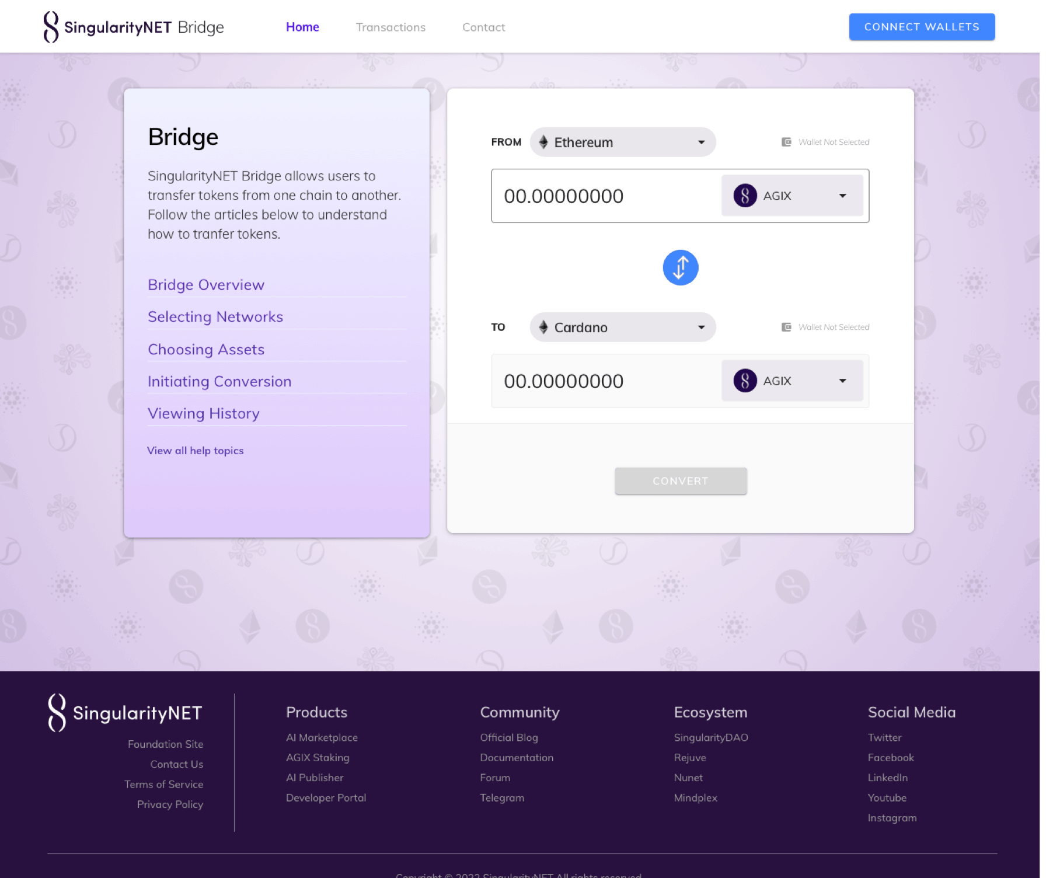1053x878 pixels.
Task: Click the SingularityNET logo in the footer
Action: (x=125, y=712)
